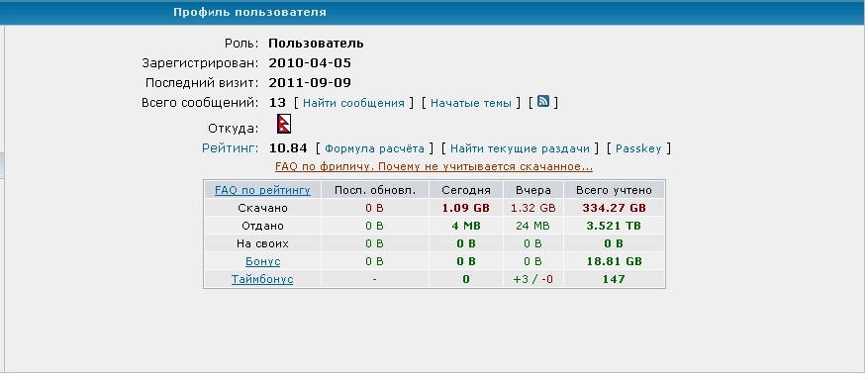Click the Passkey link

click(638, 148)
